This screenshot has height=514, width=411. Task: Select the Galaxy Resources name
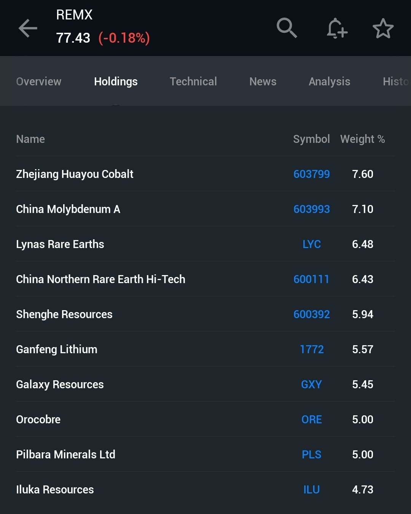60,384
